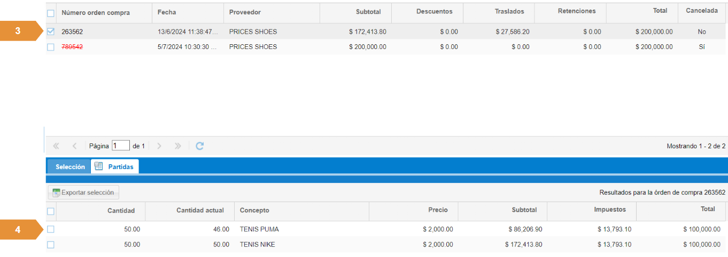Image resolution: width=728 pixels, height=257 pixels.
Task: Switch to the Selección tab
Action: [70, 167]
